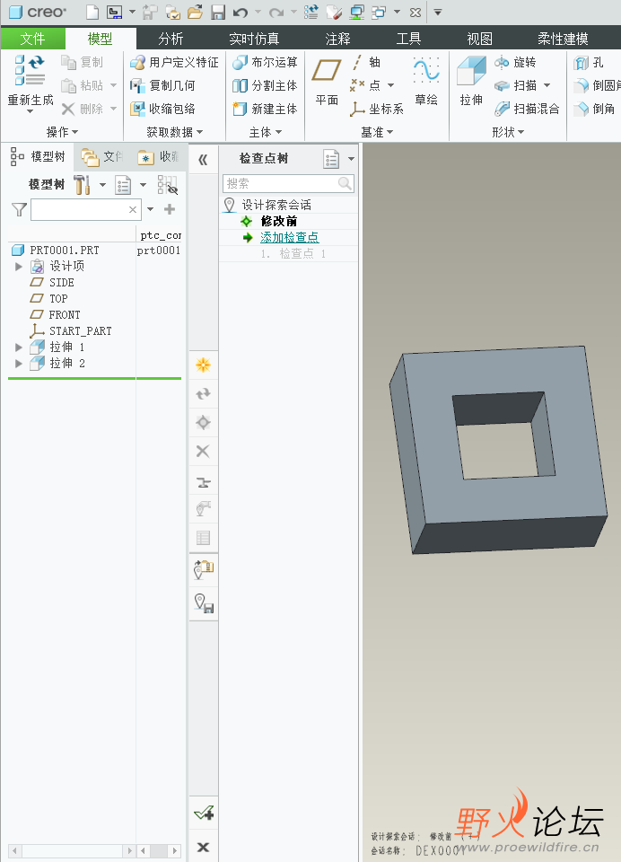Select the Revolve (旋转) tool
The image size is (621, 862).
pyautogui.click(x=515, y=62)
